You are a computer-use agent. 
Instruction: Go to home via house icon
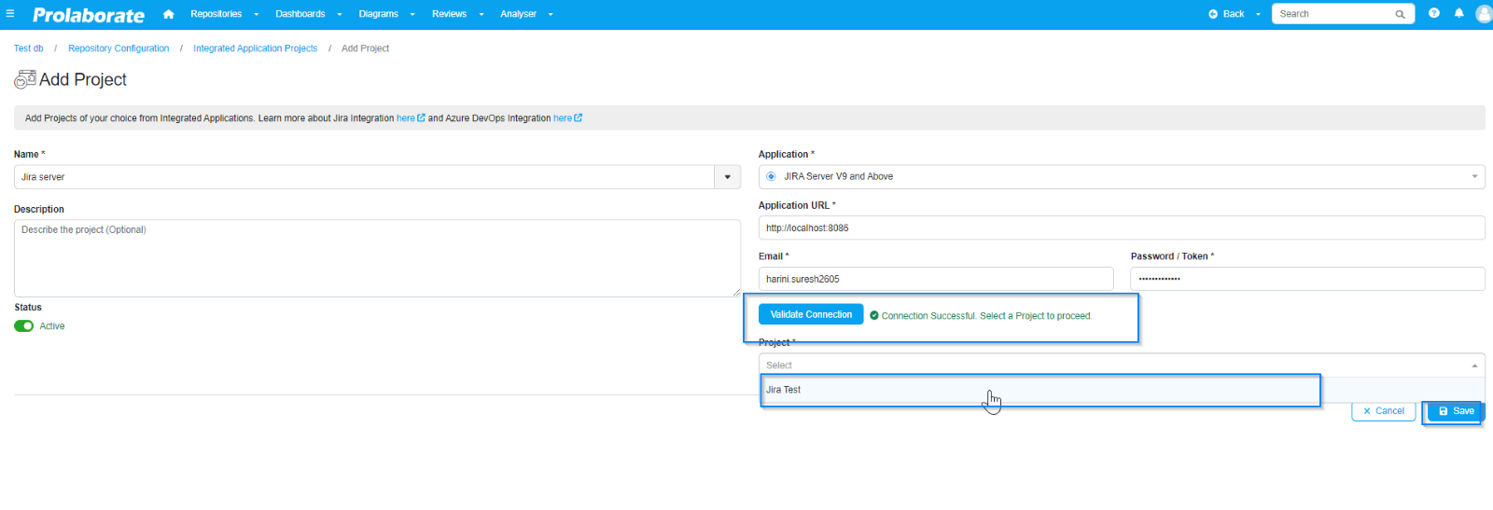coord(168,14)
